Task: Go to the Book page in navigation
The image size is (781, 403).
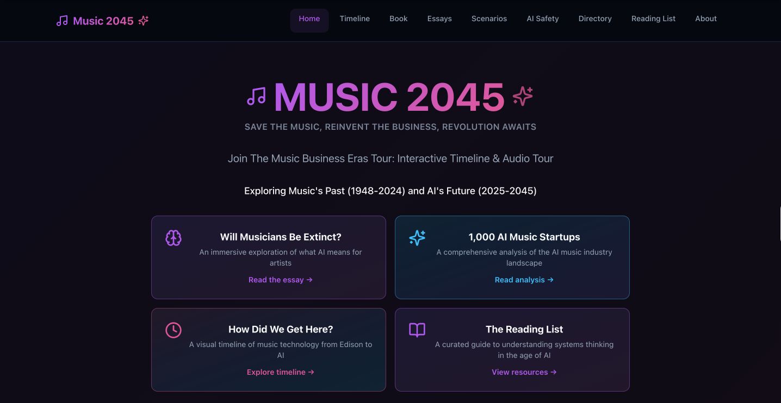Action: pyautogui.click(x=399, y=18)
